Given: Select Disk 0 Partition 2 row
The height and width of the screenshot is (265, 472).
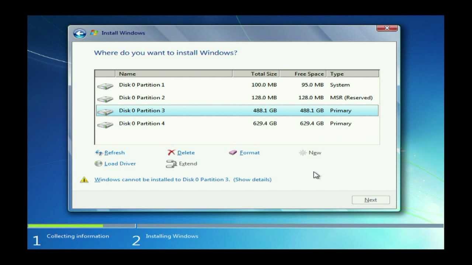Looking at the screenshot, I should tap(237, 98).
